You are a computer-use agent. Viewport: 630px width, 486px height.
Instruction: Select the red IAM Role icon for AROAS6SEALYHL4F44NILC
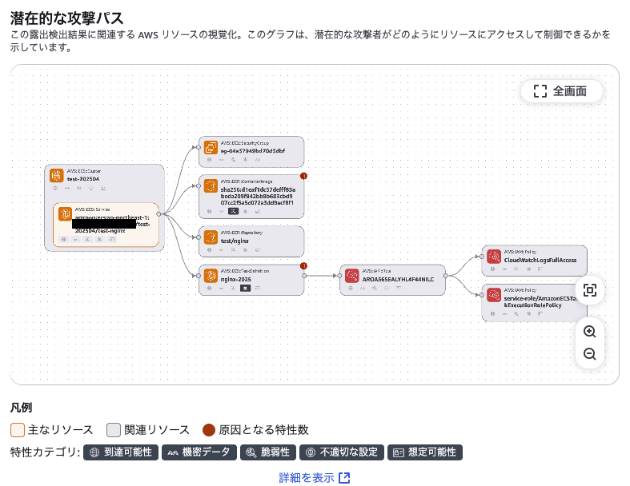[352, 275]
